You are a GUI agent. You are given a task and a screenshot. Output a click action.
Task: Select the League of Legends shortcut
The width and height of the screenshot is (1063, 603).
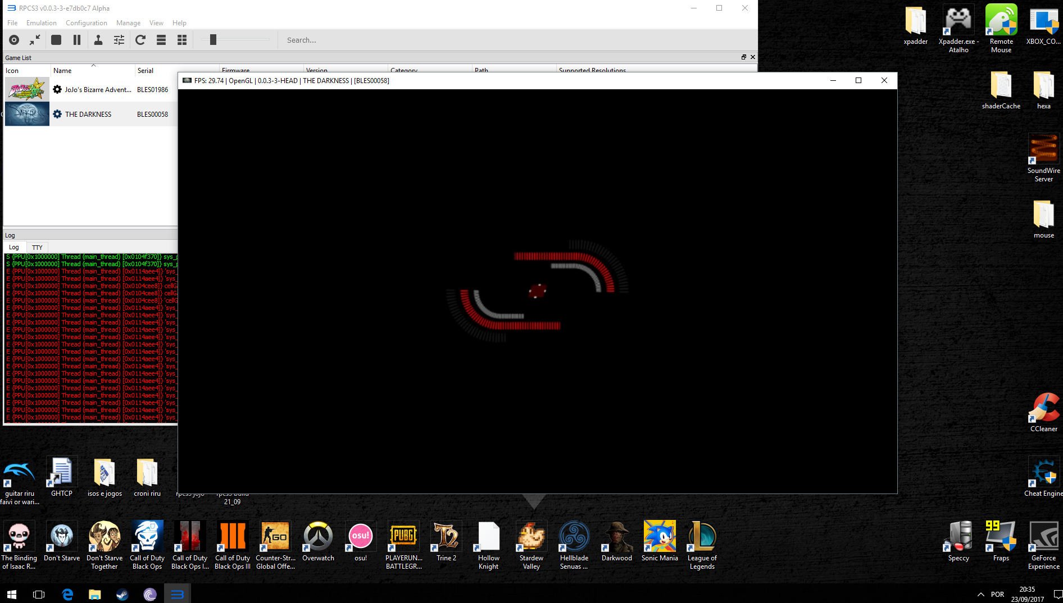click(702, 545)
